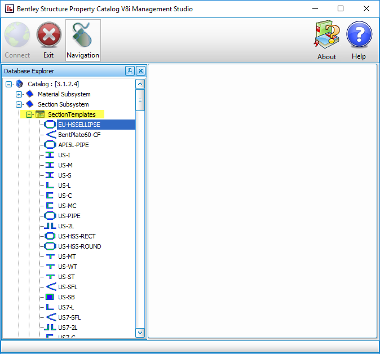Click US-2L double angle icon
380x354 pixels.
coord(50,226)
